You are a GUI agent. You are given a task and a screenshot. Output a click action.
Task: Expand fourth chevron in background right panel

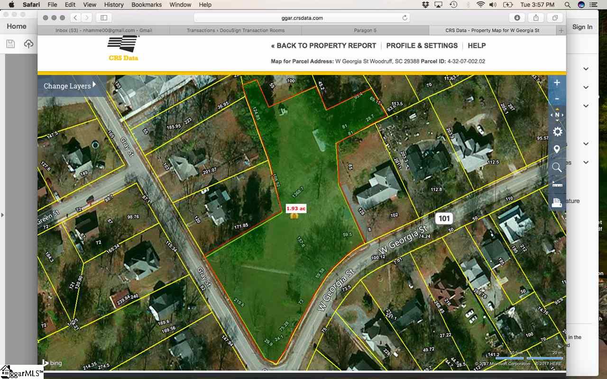coord(586,144)
